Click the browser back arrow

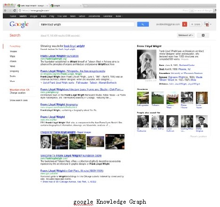6,10
